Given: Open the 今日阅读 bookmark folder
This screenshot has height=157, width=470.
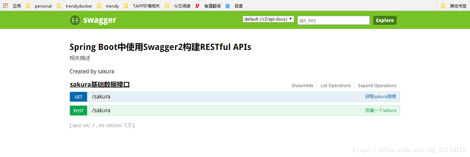Looking at the screenshot, I should [178, 6].
